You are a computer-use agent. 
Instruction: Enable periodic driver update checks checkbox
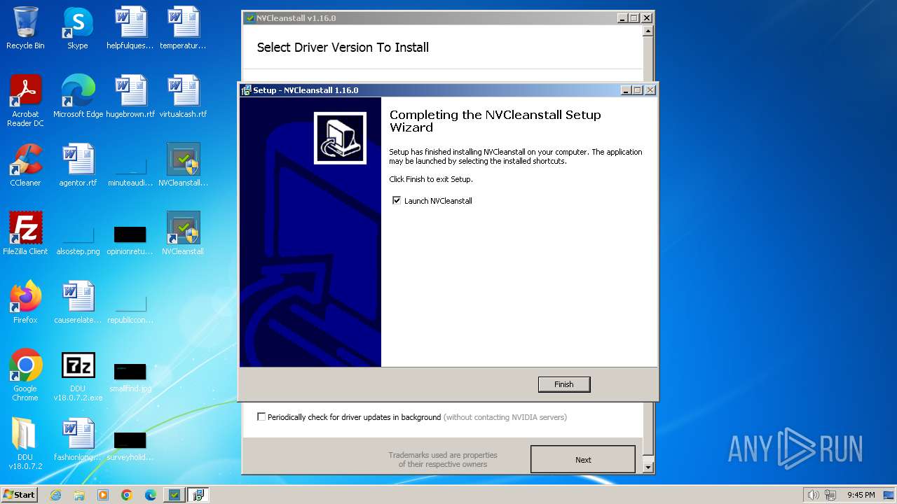tap(261, 417)
